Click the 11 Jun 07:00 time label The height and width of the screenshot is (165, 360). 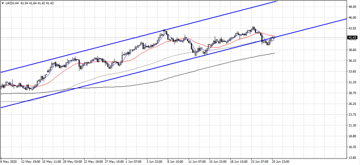[197, 162]
